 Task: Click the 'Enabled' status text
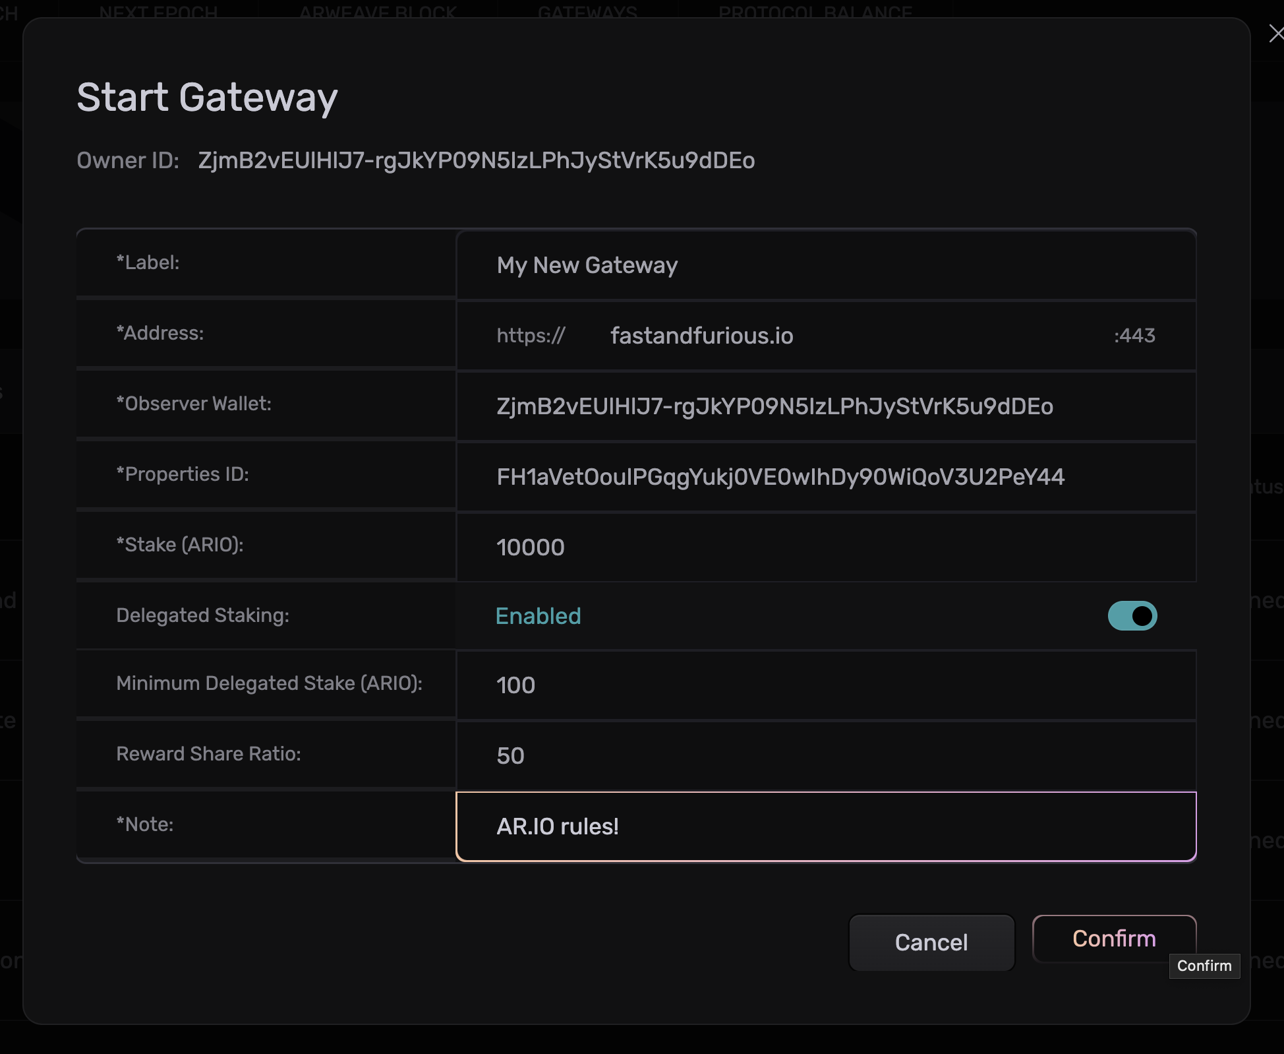[x=538, y=616]
